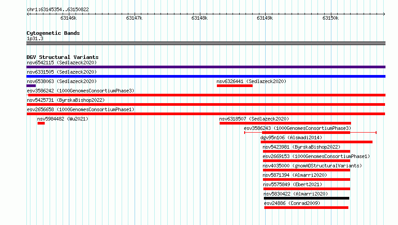Open the esv2669153 (1000GenomesConsortiumPhase1) label
The height and width of the screenshot is (225, 398).
click(x=316, y=156)
